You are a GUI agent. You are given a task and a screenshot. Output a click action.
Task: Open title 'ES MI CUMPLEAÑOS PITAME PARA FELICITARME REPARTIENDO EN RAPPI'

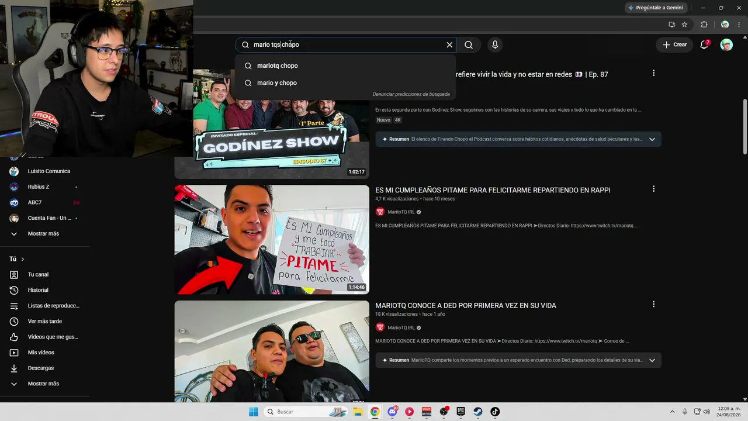pyautogui.click(x=493, y=190)
